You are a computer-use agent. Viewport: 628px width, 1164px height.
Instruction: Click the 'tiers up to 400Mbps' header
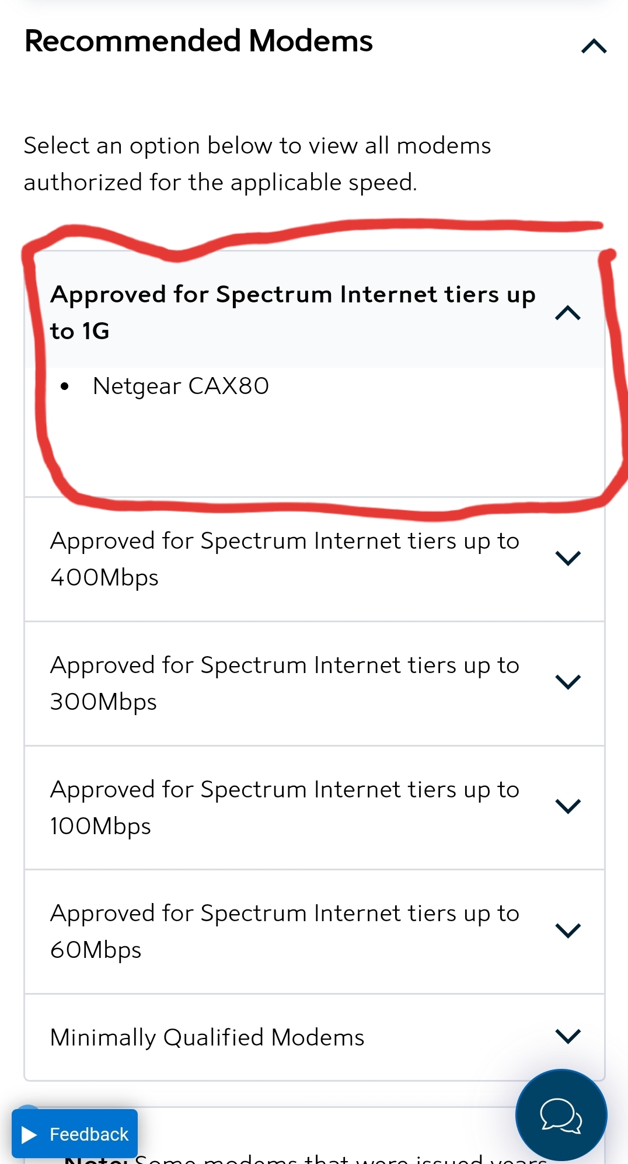tap(284, 559)
